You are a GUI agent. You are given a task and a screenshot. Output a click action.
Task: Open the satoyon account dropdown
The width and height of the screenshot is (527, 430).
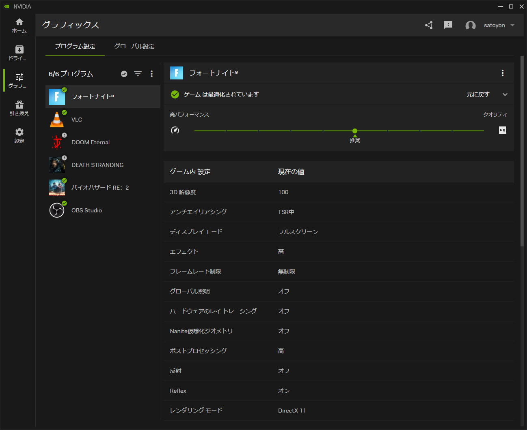click(499, 25)
